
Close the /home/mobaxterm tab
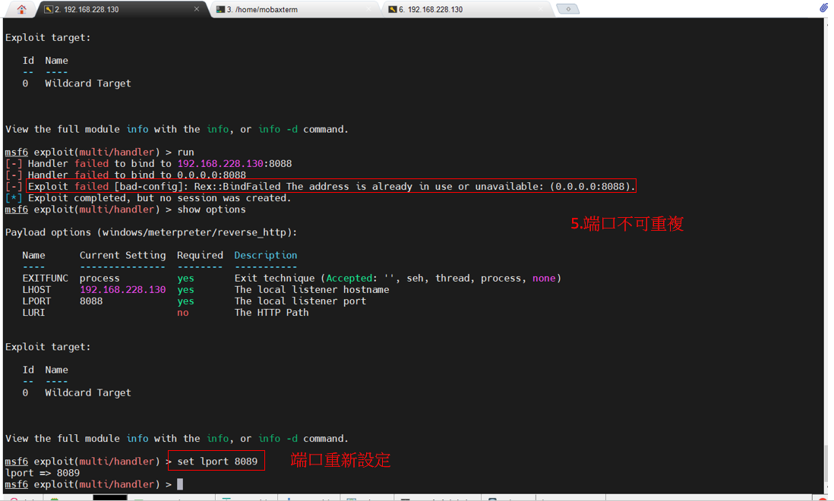369,9
